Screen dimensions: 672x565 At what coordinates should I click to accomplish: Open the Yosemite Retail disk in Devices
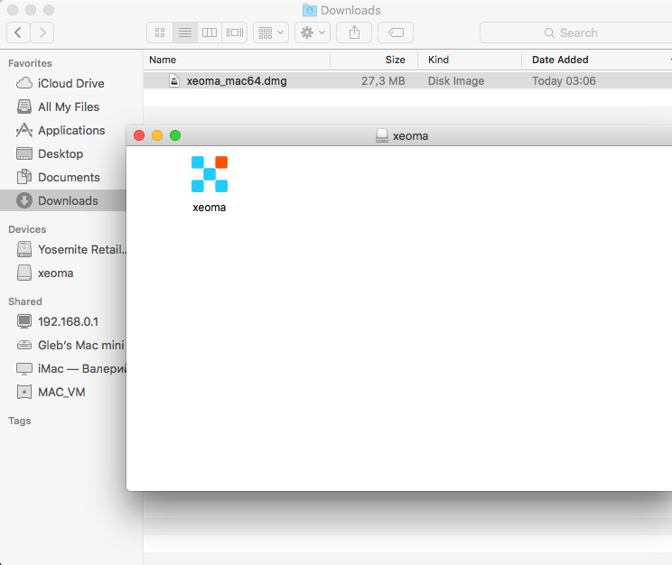82,249
